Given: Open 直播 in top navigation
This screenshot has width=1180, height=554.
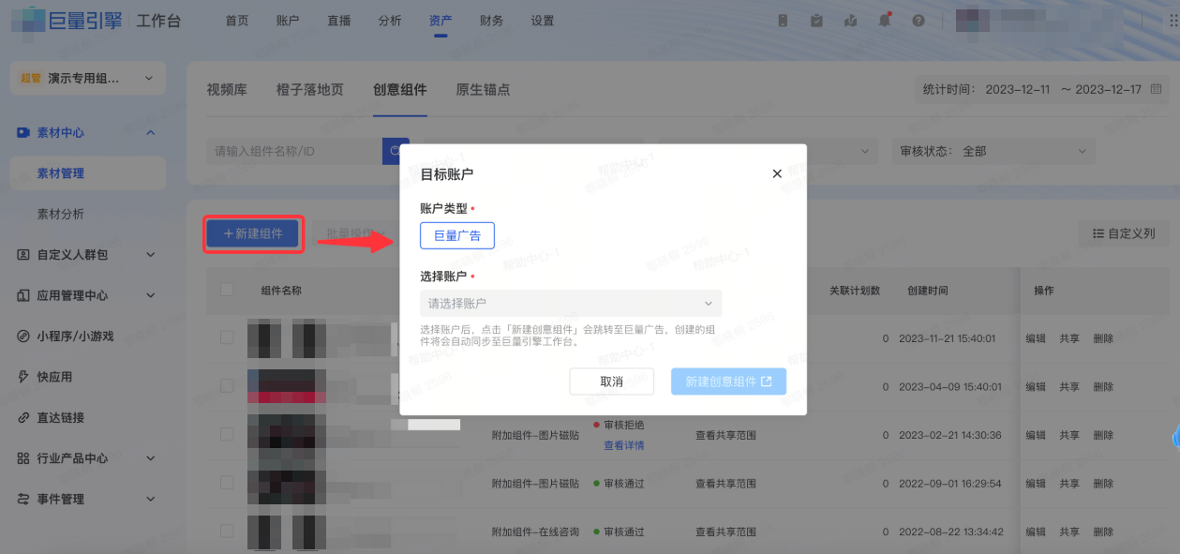Looking at the screenshot, I should point(339,21).
